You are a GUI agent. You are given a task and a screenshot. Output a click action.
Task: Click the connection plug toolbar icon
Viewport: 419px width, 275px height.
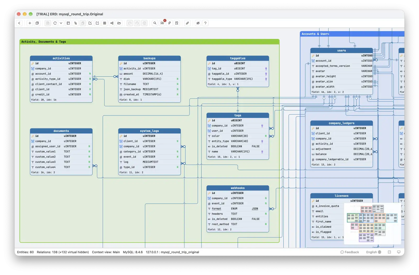tap(188, 23)
